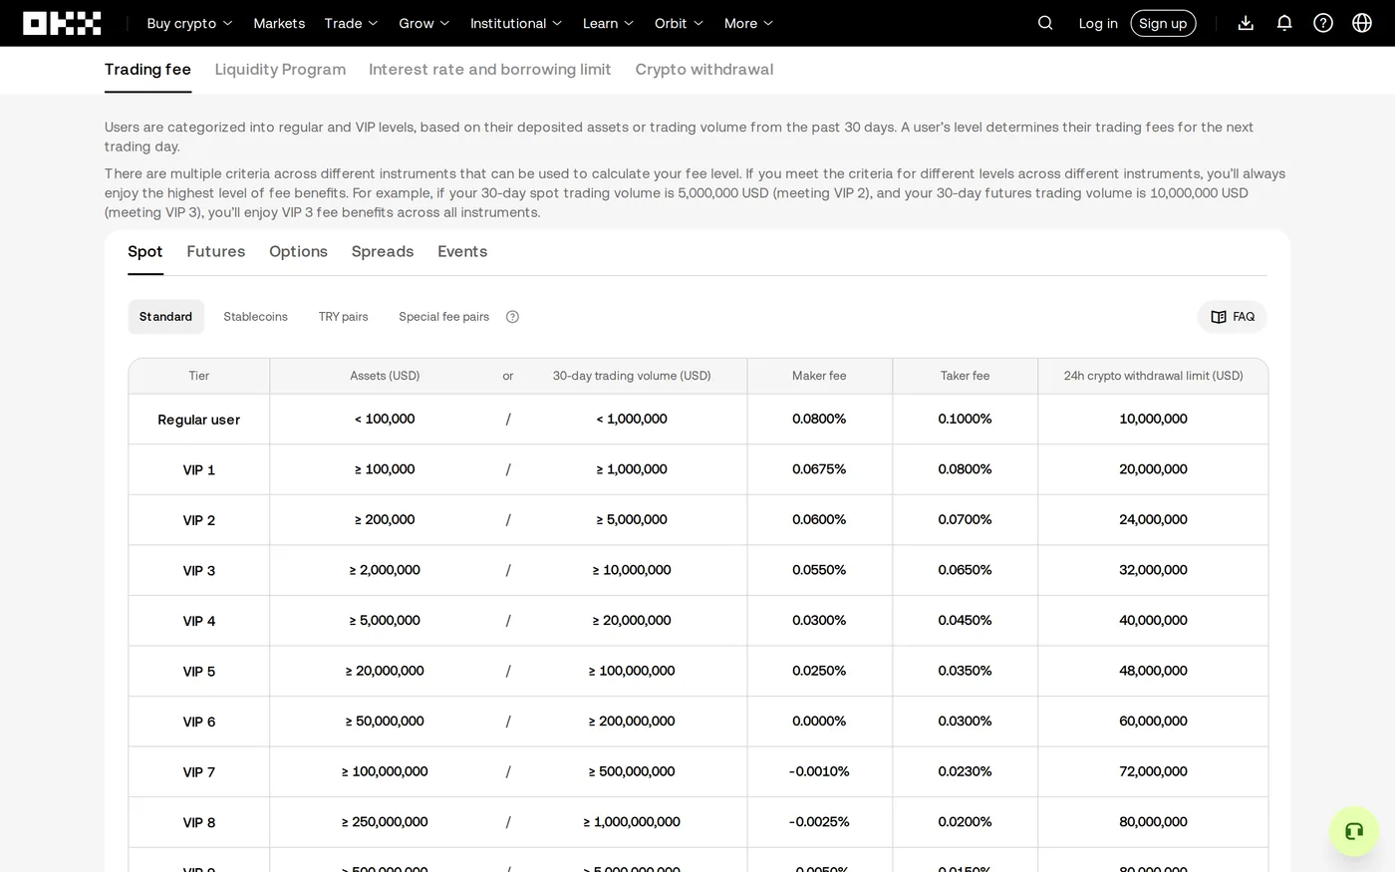Expand the Buy crypto dropdown
This screenshot has height=872, width=1395.
tap(189, 23)
